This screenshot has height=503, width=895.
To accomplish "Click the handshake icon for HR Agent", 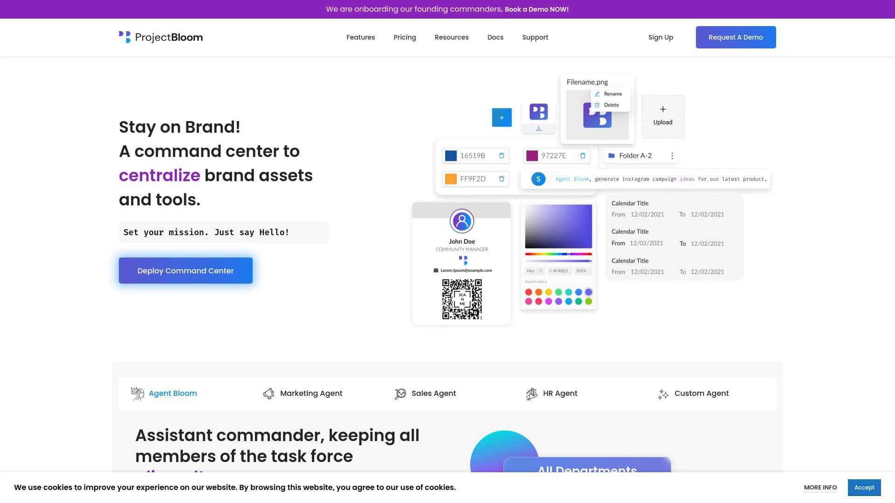I will tap(531, 394).
